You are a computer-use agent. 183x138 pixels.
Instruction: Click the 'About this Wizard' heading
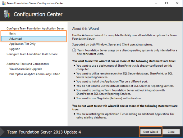(85, 29)
